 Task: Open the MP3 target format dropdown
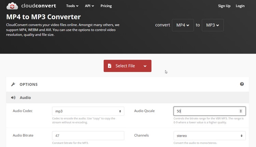point(213,25)
